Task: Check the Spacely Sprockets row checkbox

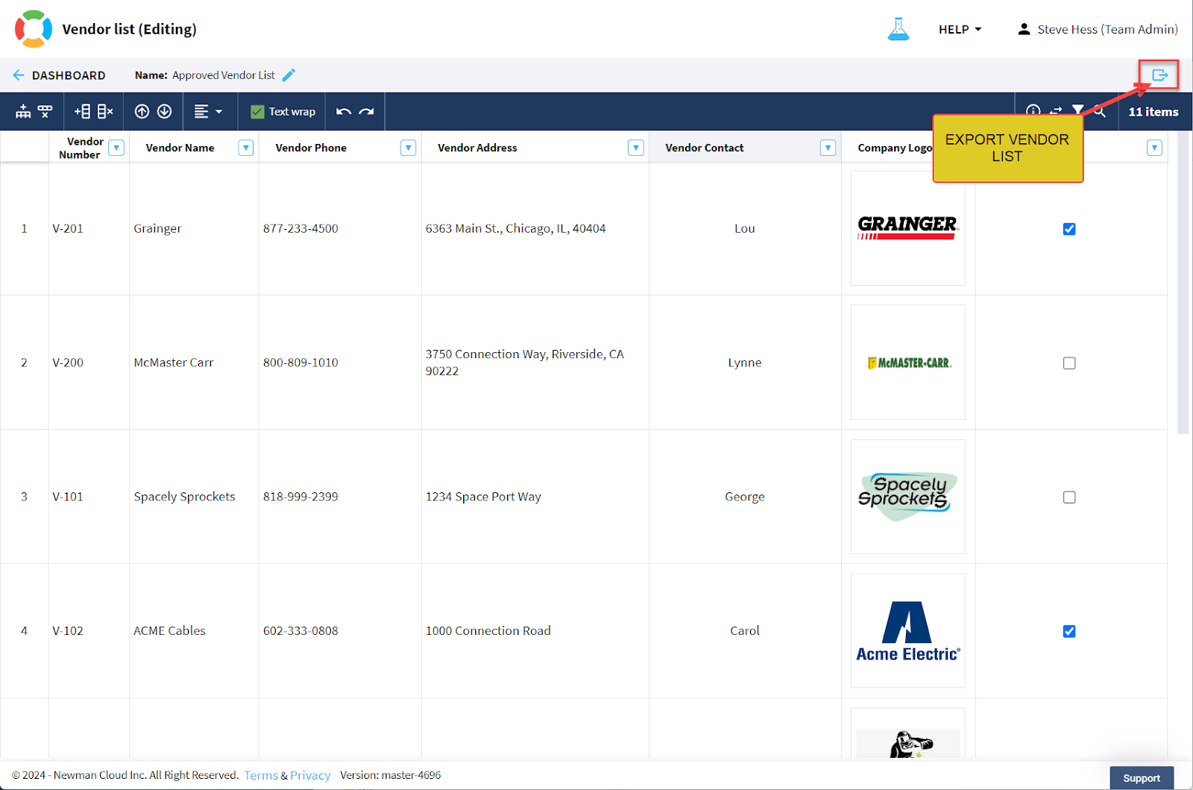Action: [x=1069, y=498]
